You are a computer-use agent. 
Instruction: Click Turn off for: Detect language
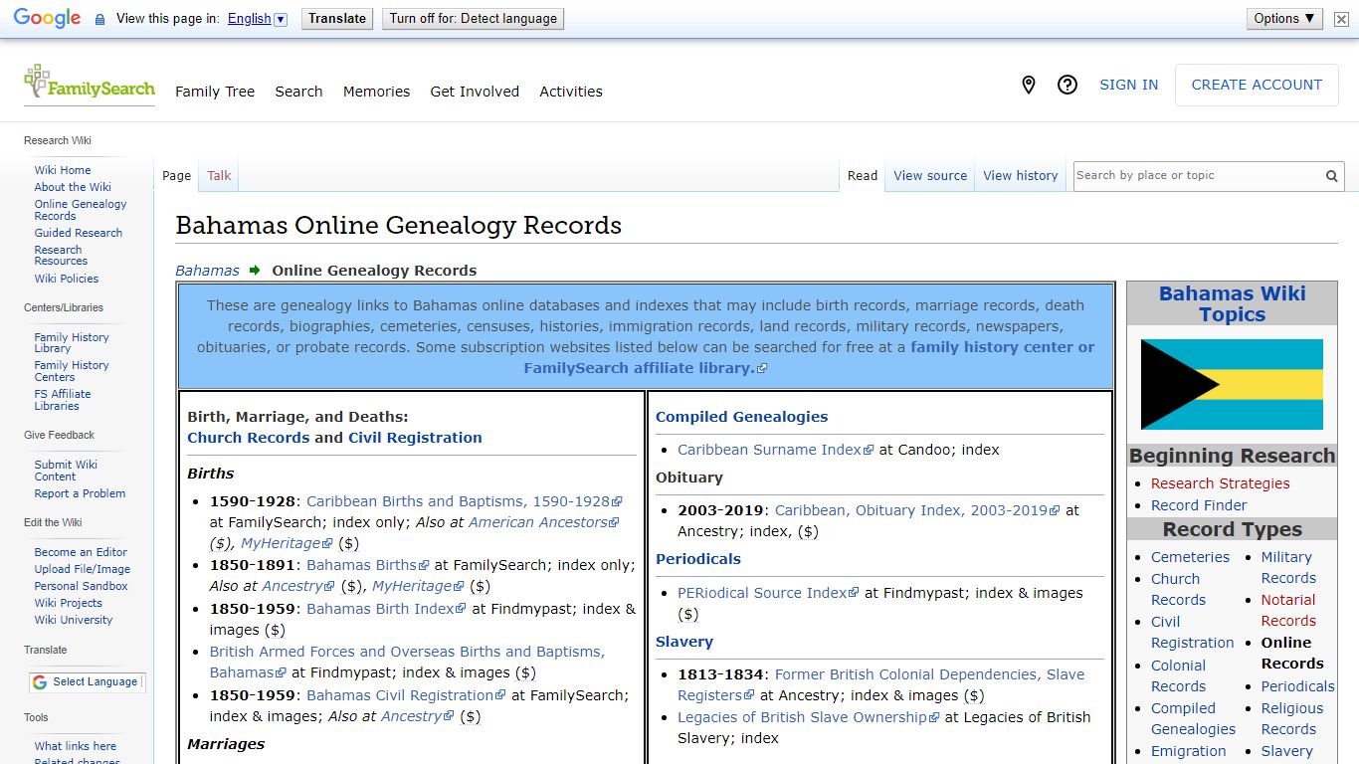[473, 19]
